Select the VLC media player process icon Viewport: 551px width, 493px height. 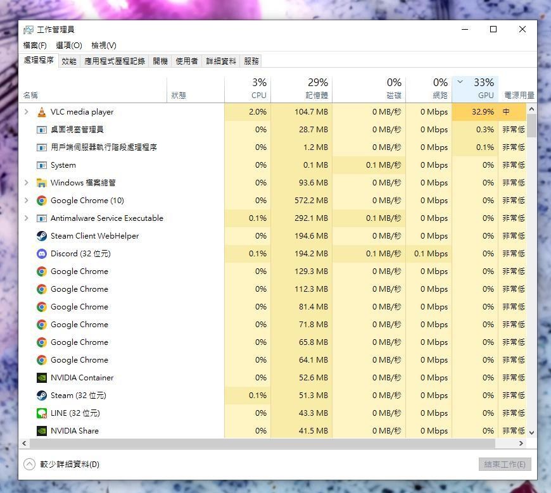pos(42,112)
